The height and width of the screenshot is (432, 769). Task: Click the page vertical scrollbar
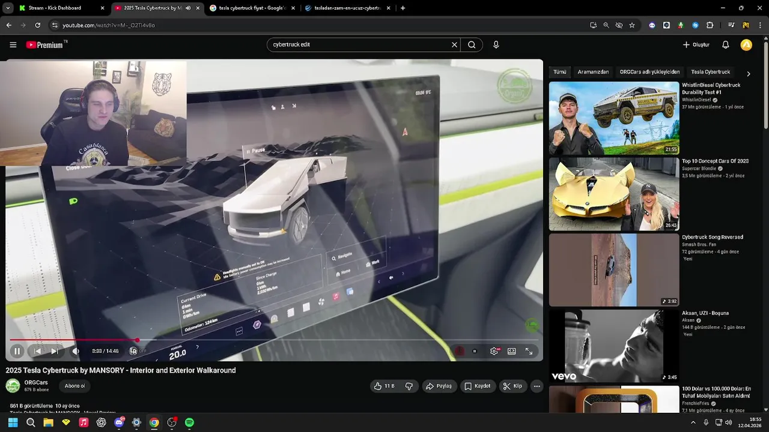765,84
